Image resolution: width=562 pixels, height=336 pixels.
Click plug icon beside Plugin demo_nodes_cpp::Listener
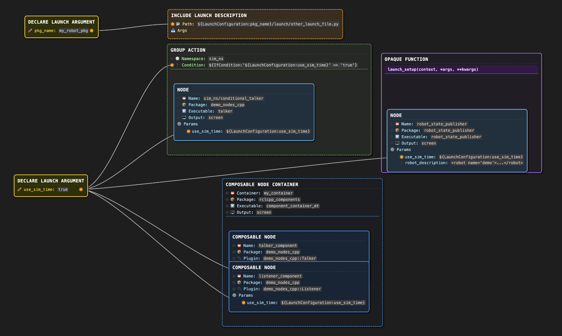pyautogui.click(x=239, y=289)
